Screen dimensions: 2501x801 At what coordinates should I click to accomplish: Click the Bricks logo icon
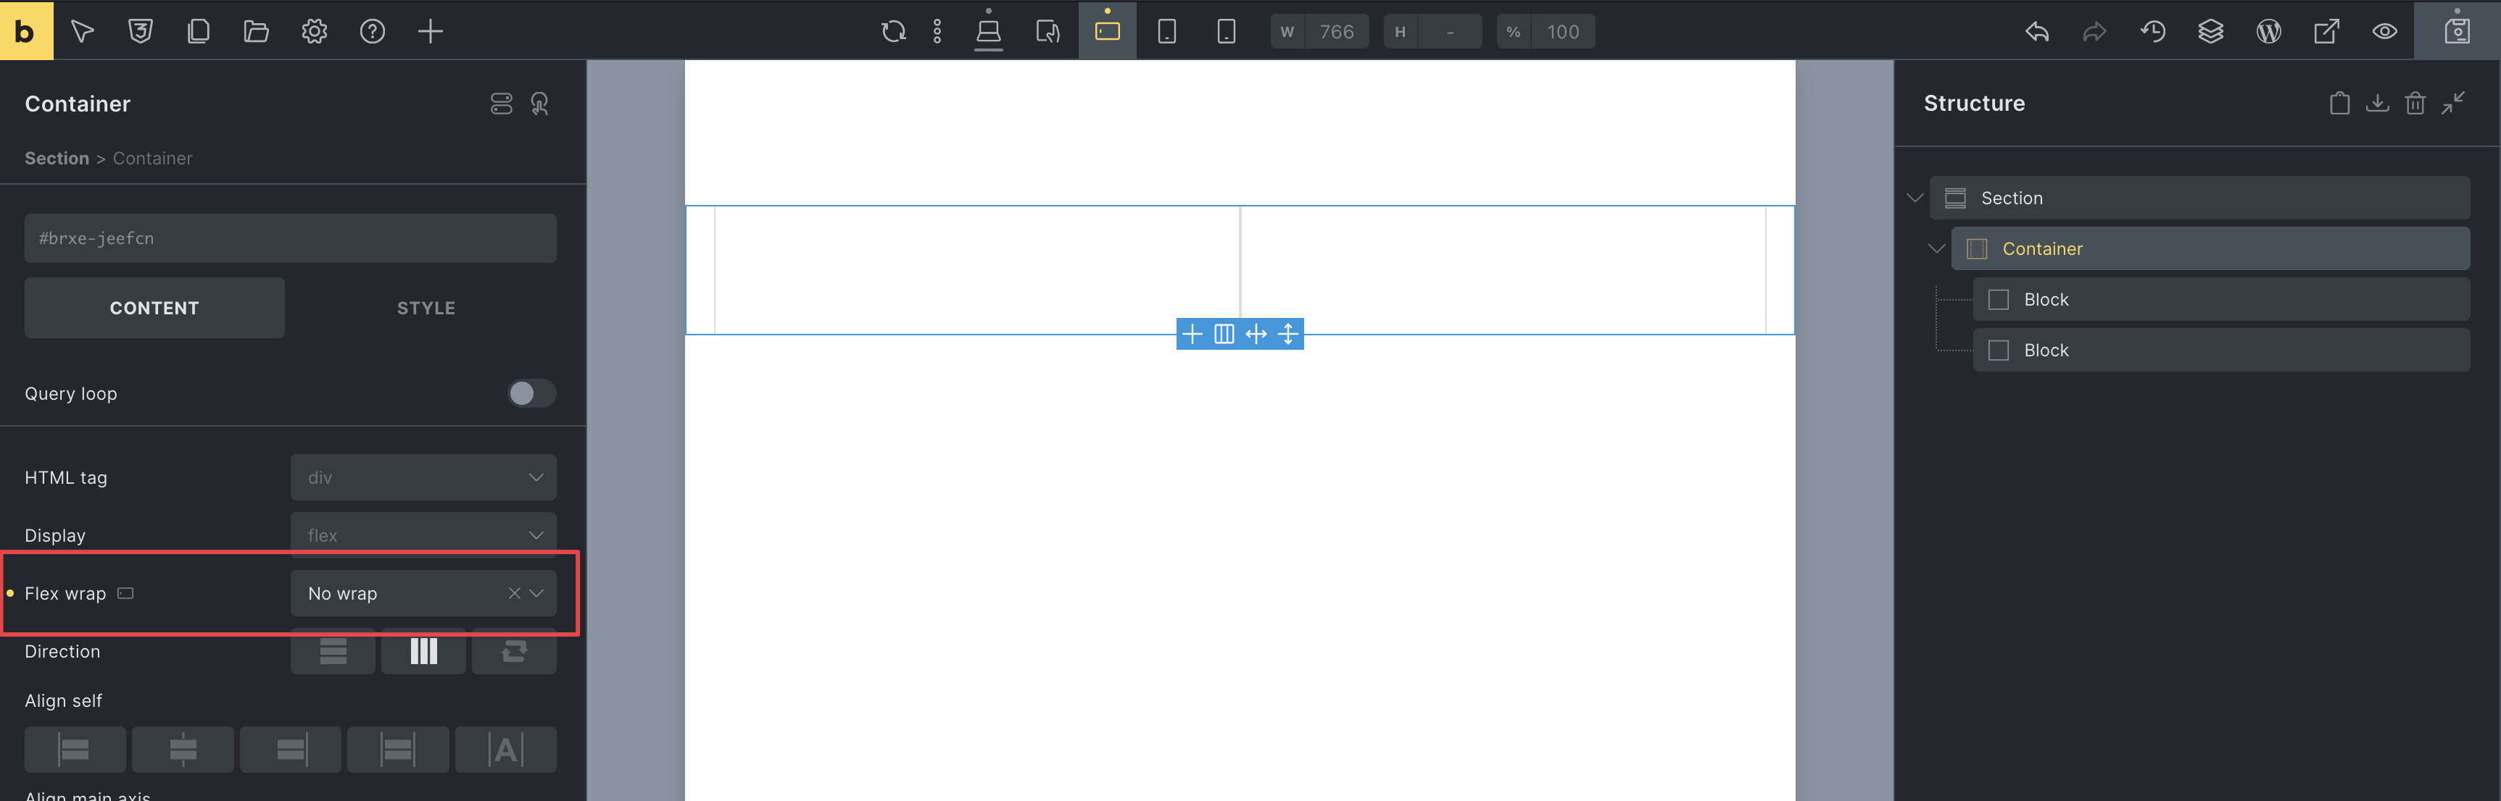(26, 30)
